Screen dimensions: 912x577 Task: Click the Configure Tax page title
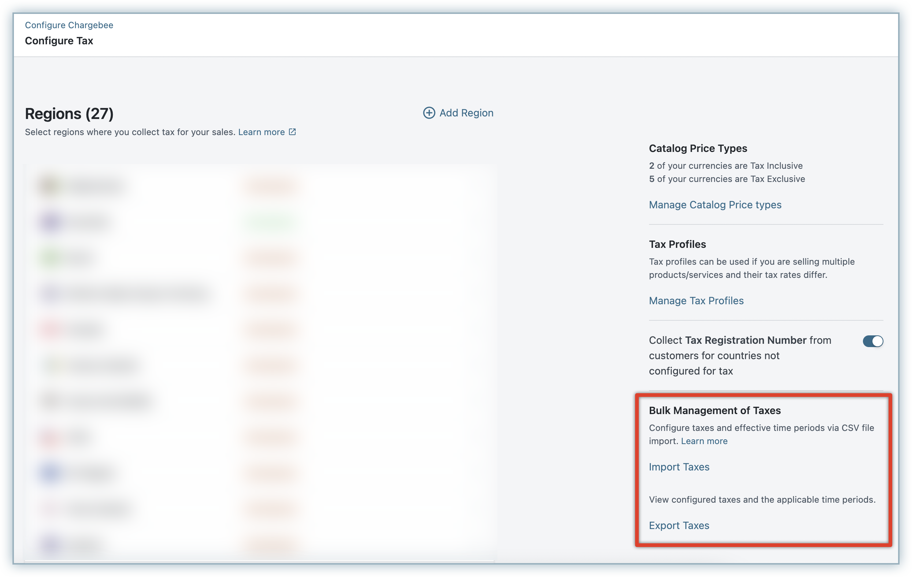pyautogui.click(x=59, y=41)
